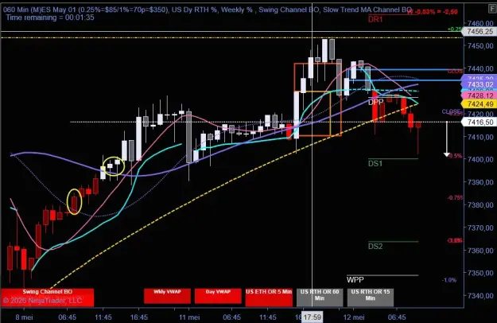Click the WPP weekly pivot label

click(x=355, y=280)
